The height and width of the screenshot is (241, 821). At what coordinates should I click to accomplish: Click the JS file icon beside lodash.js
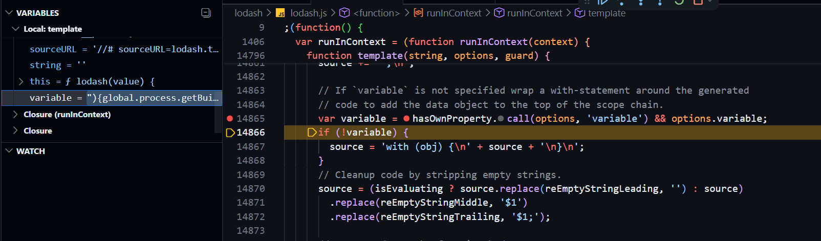(x=280, y=13)
